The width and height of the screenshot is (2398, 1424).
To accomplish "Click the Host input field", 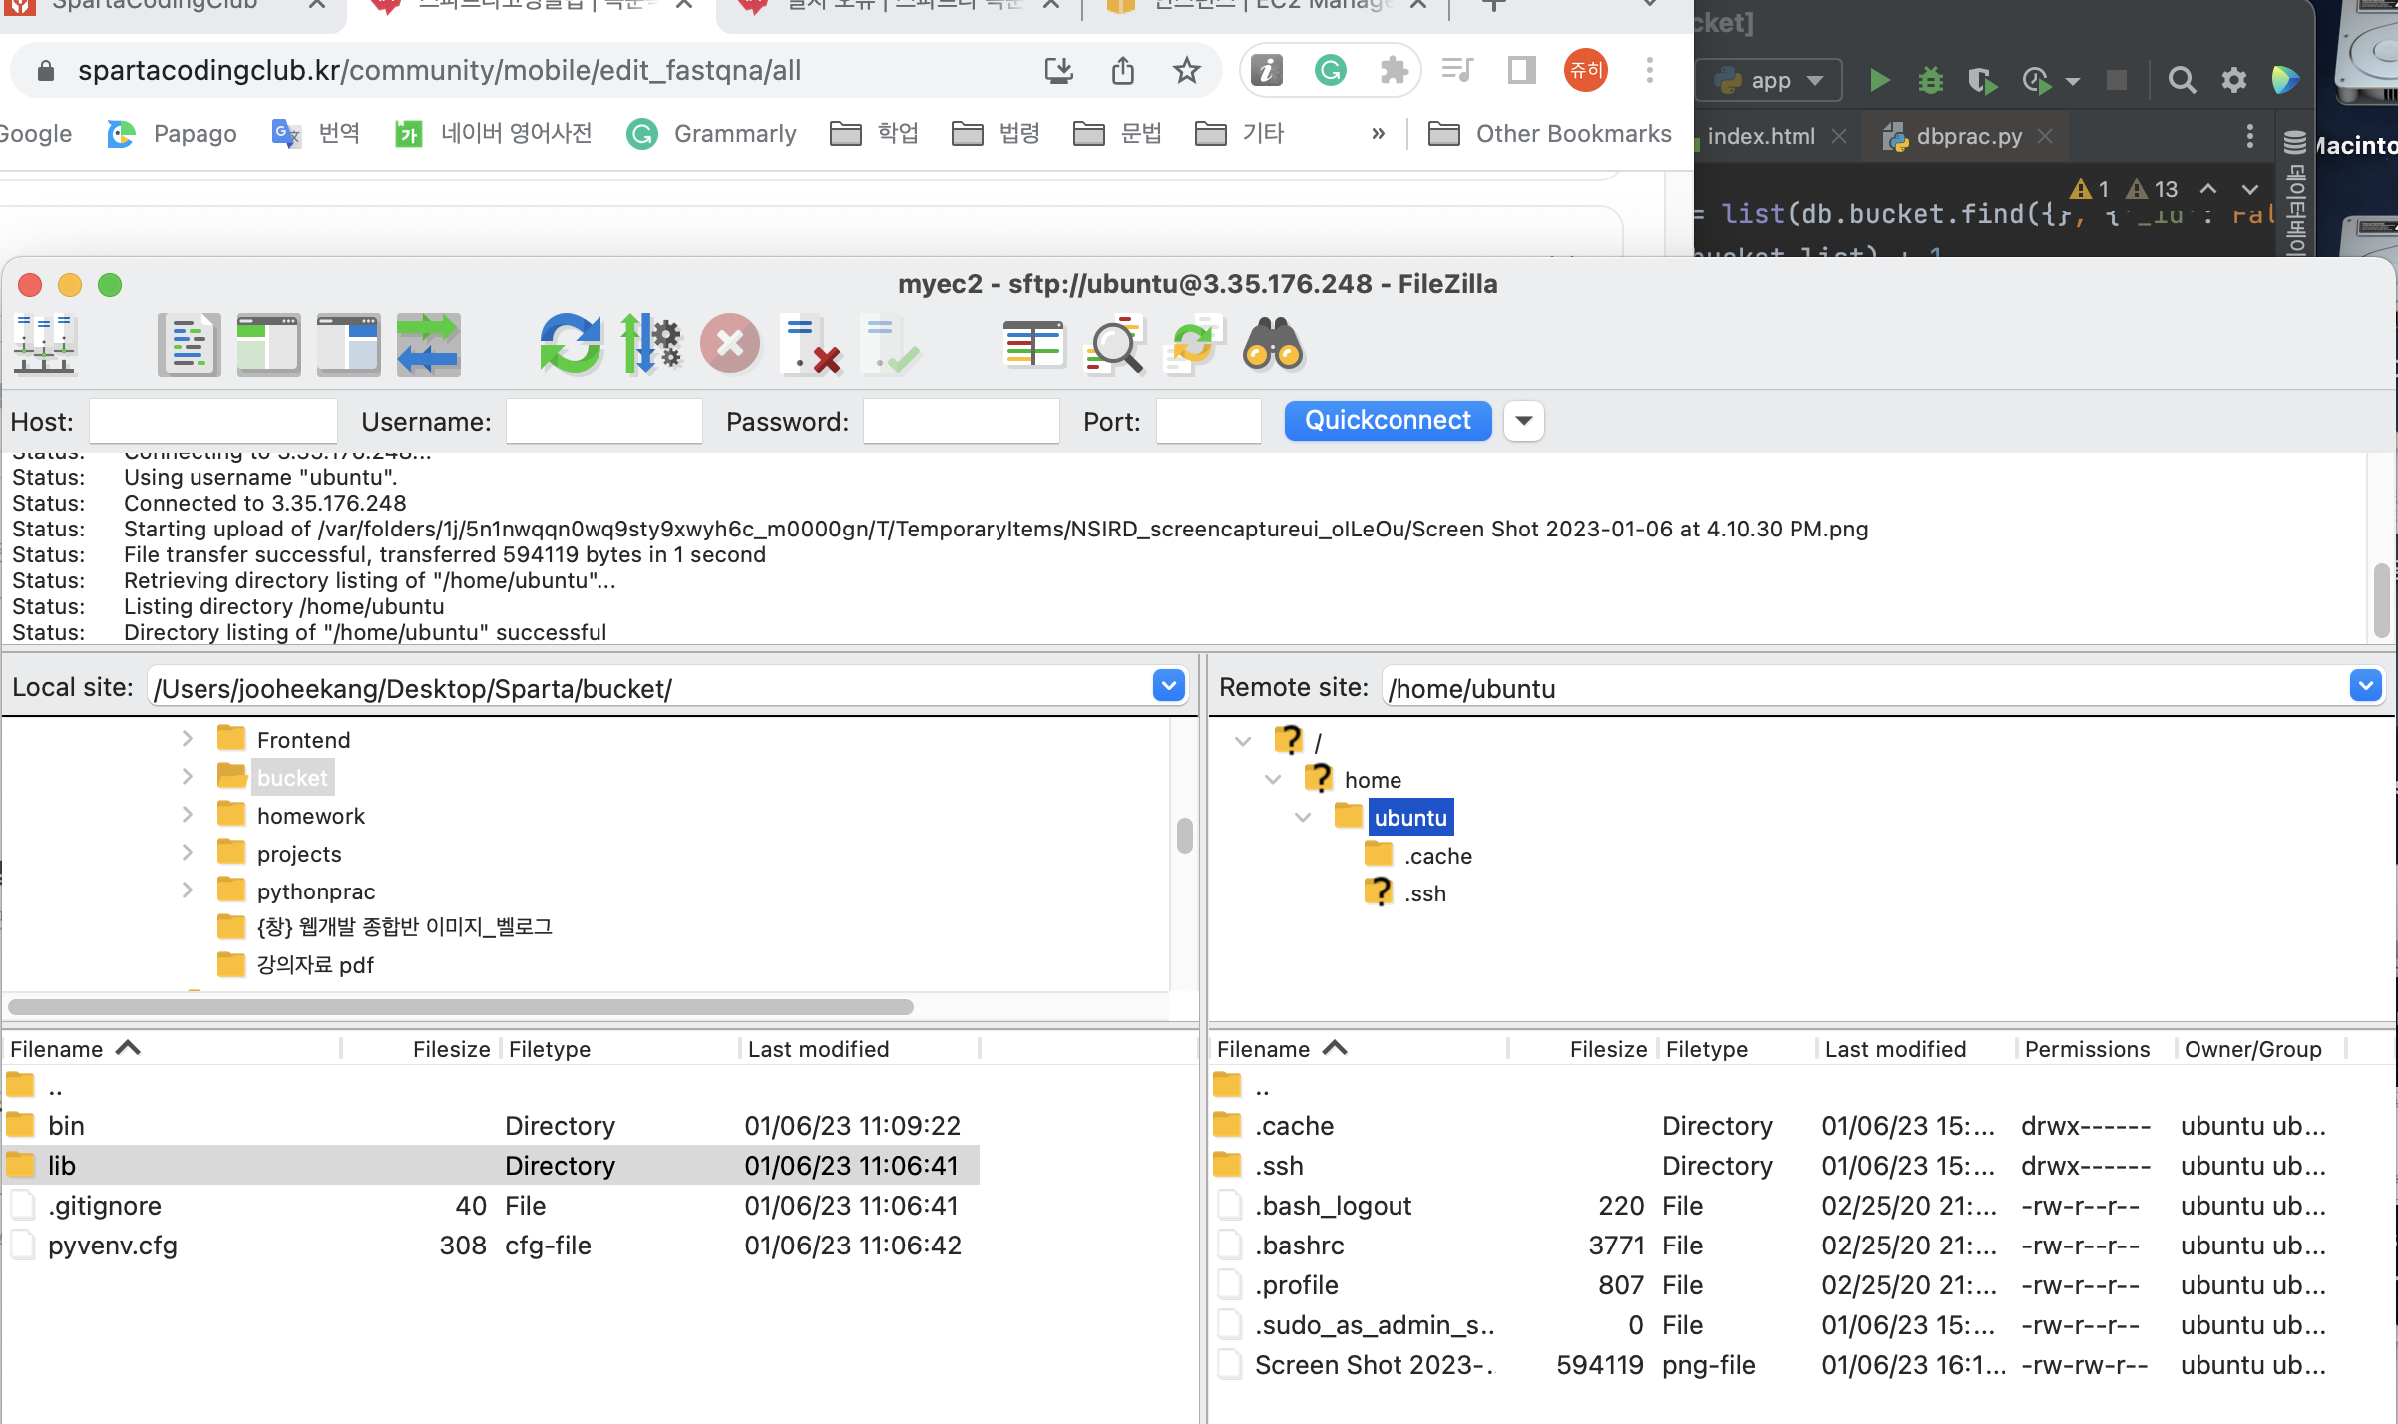I will click(213, 421).
